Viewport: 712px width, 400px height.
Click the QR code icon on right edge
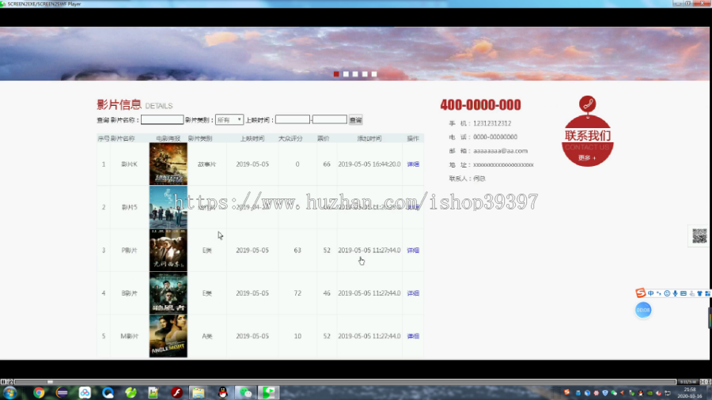click(699, 236)
